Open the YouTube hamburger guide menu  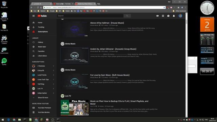(34, 16)
